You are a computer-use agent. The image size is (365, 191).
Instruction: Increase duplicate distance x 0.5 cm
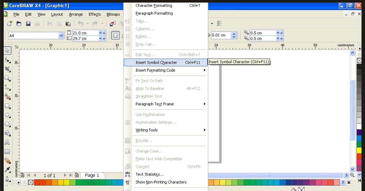click(x=282, y=33)
